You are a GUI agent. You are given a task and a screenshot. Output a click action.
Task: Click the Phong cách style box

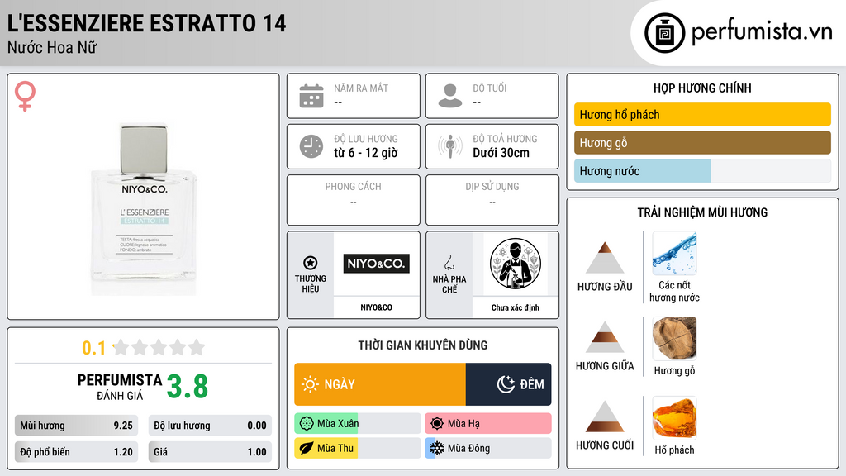354,200
